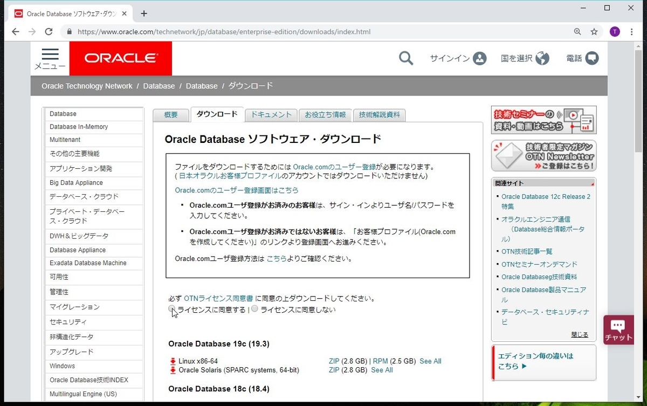Open the browser three-dot menu
Viewport: 647px width, 406px height.
pyautogui.click(x=632, y=32)
